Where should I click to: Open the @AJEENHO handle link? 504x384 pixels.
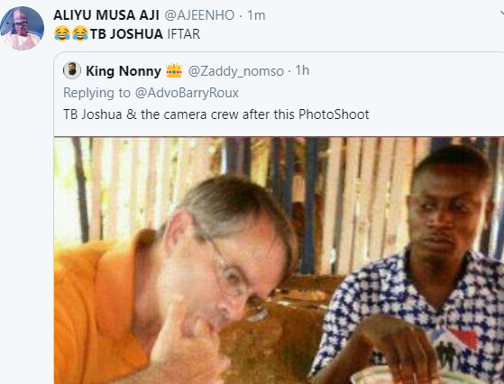(199, 15)
